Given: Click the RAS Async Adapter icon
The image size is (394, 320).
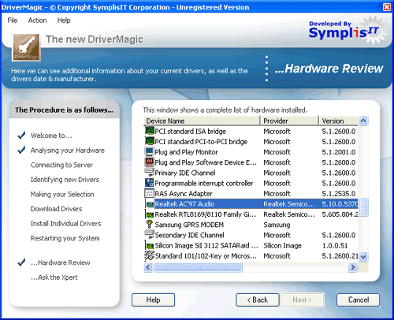Looking at the screenshot, I should [149, 193].
